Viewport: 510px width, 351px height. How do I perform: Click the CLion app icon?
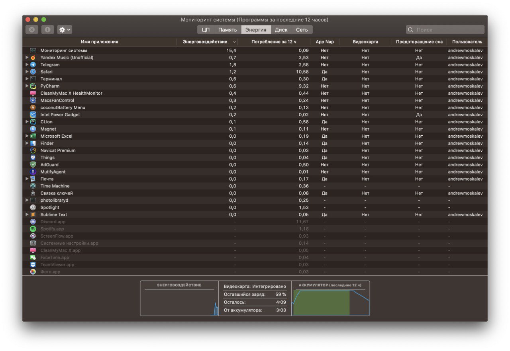(x=33, y=122)
